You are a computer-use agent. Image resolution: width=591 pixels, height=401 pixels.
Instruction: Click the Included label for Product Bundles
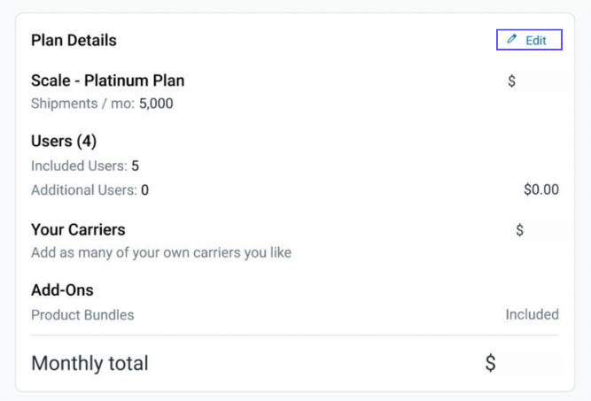[x=532, y=314]
